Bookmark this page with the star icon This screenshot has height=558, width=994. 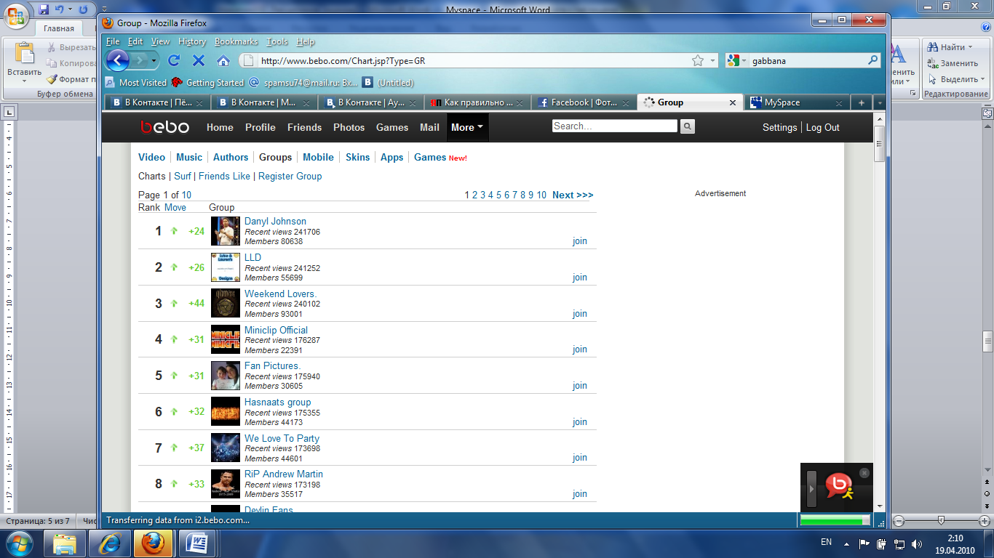pyautogui.click(x=697, y=60)
